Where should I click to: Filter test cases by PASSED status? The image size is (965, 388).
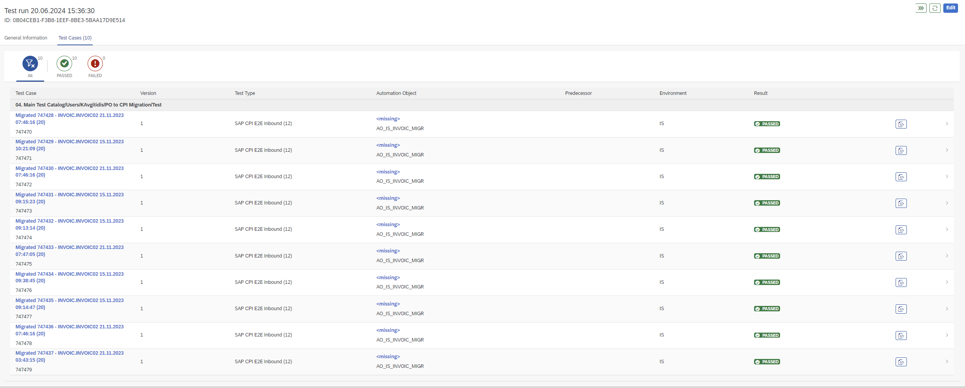point(64,64)
